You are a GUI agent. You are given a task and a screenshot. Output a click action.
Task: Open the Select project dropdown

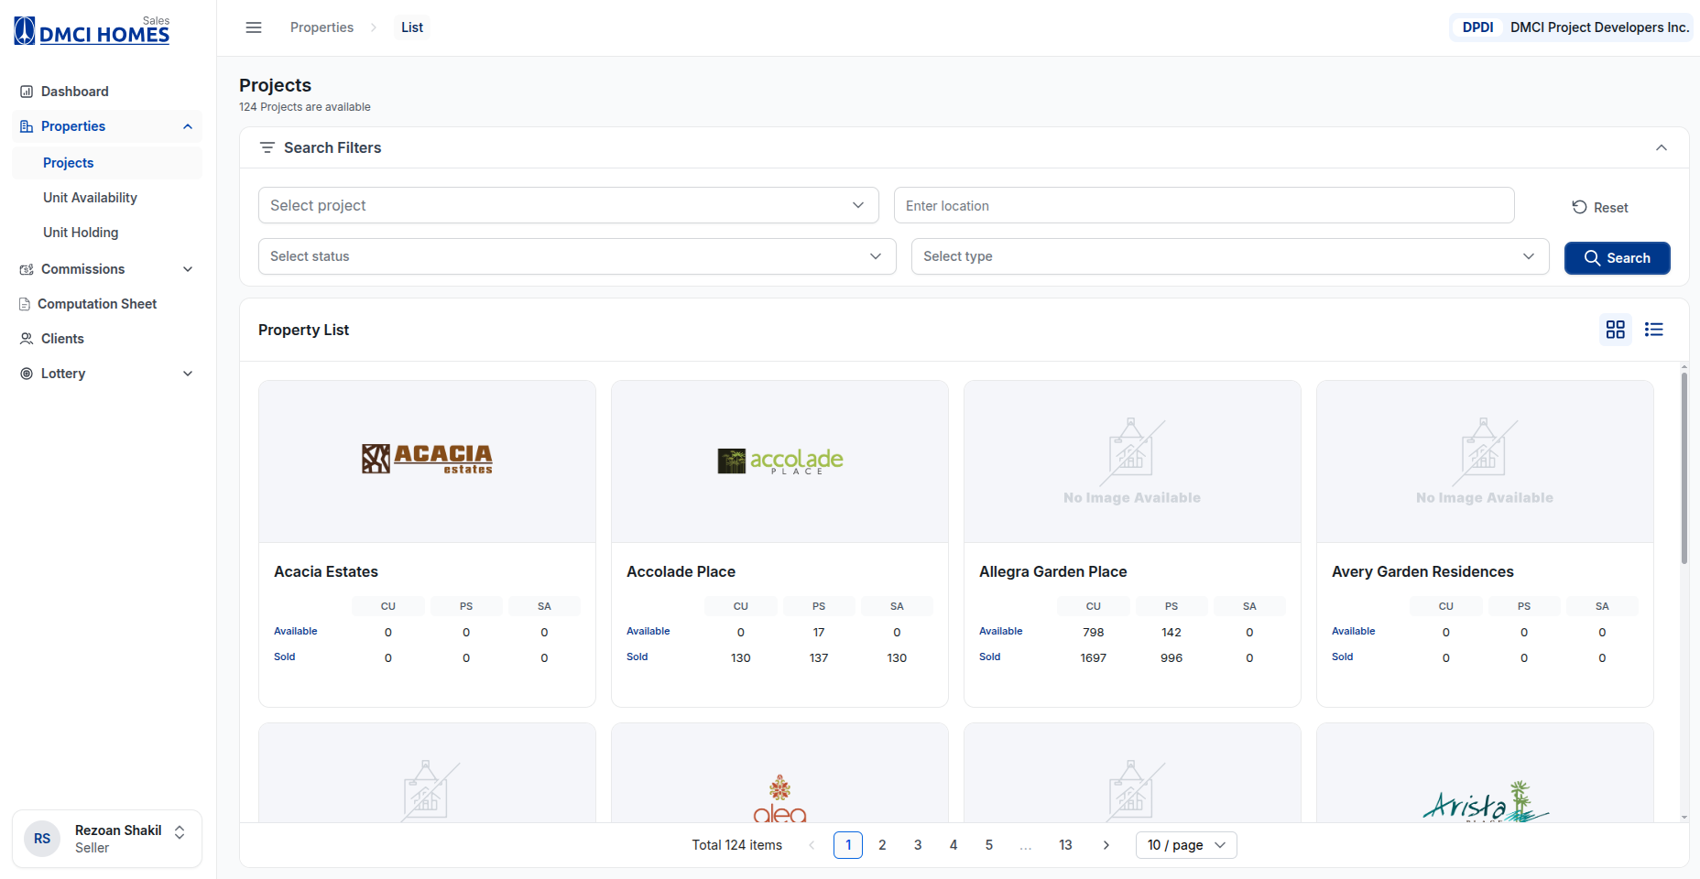coord(569,205)
